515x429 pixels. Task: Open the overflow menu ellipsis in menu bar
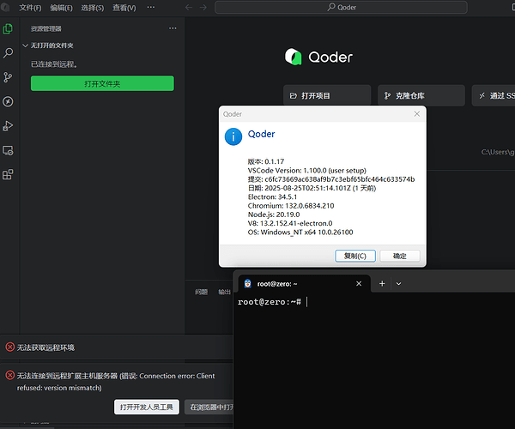(x=151, y=7)
